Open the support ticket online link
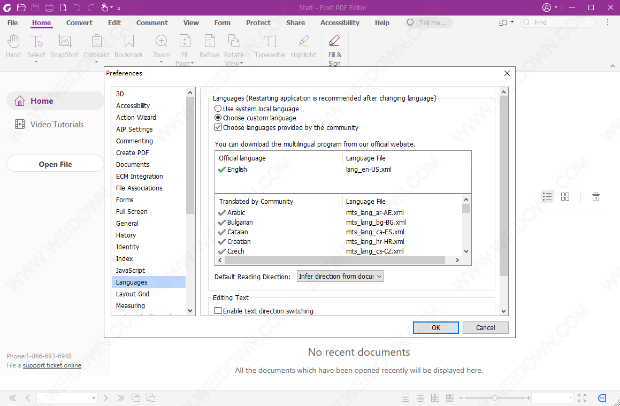This screenshot has width=620, height=406. click(x=52, y=365)
